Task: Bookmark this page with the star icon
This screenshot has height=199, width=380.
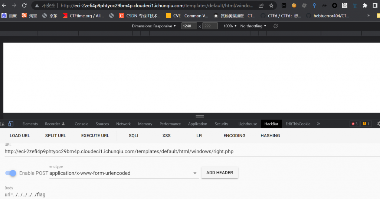Action: pos(271,6)
